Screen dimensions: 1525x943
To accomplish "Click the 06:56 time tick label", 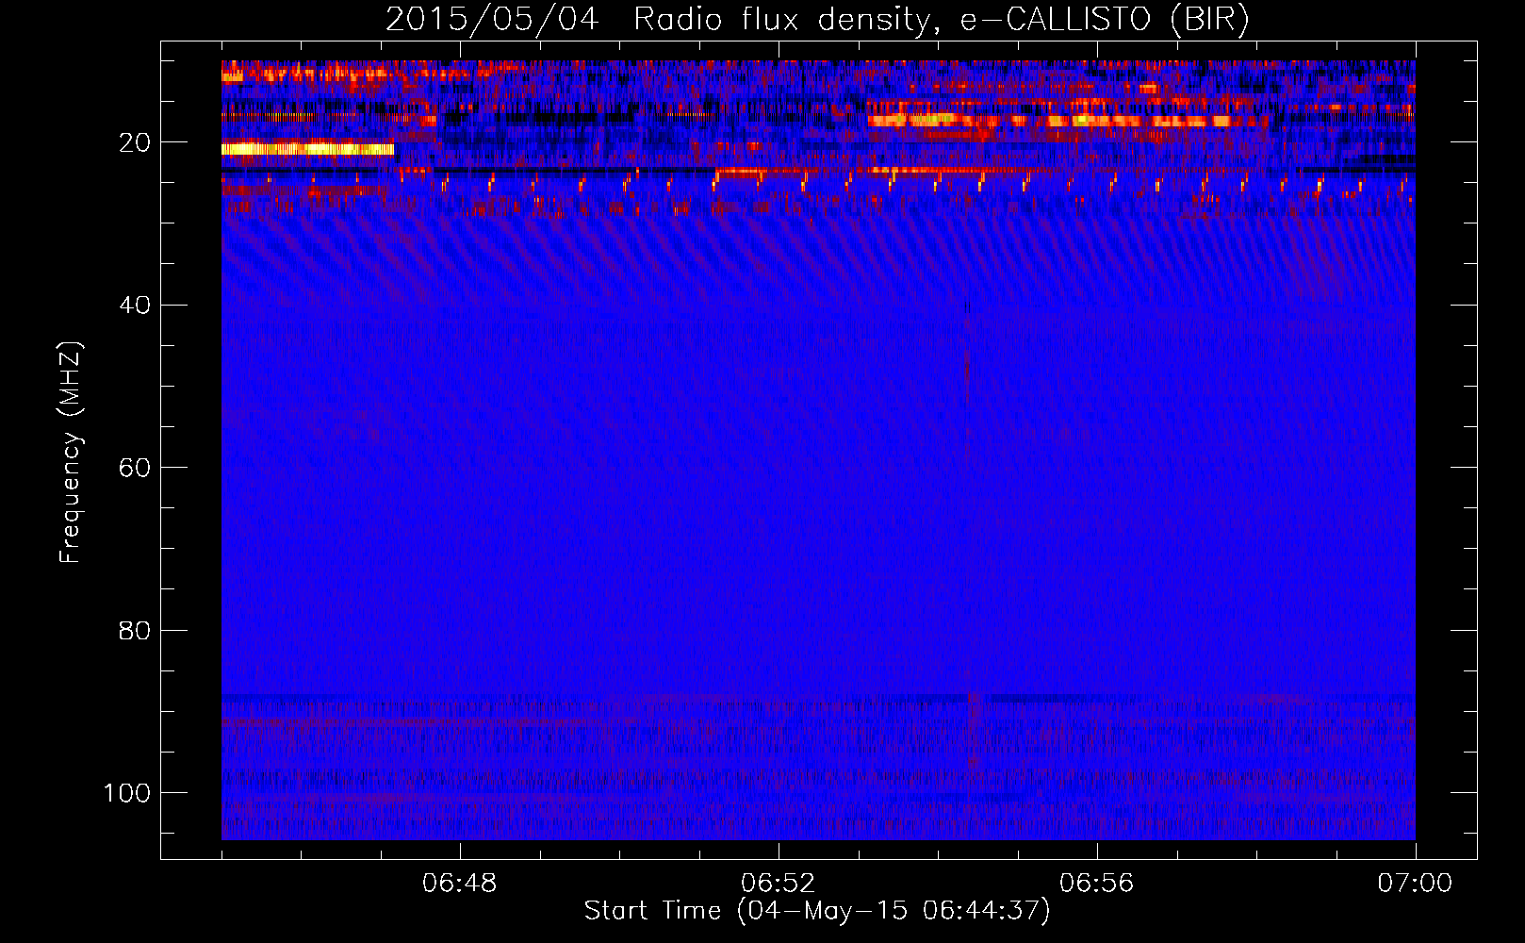I will pos(1096,884).
